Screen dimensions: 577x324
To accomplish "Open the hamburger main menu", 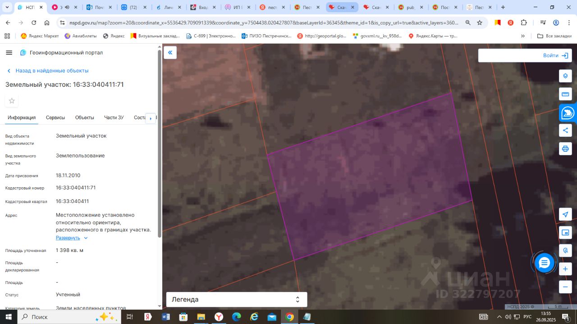I will [9, 53].
